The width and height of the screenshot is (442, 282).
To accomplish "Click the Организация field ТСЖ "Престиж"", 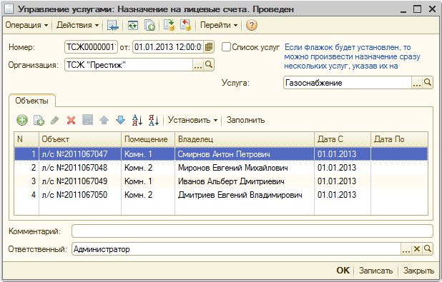I will pos(129,65).
